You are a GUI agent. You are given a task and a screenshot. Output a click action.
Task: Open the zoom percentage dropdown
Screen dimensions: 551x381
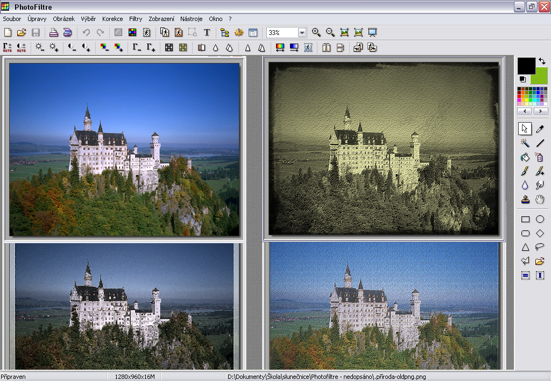[301, 33]
